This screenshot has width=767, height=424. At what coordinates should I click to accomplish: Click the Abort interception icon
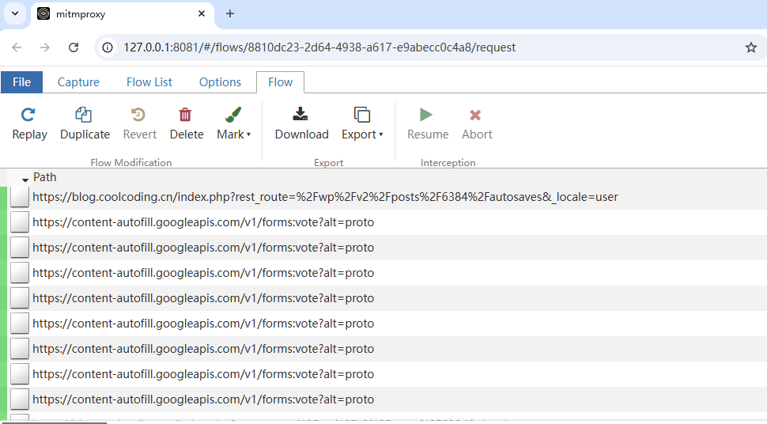pos(476,115)
